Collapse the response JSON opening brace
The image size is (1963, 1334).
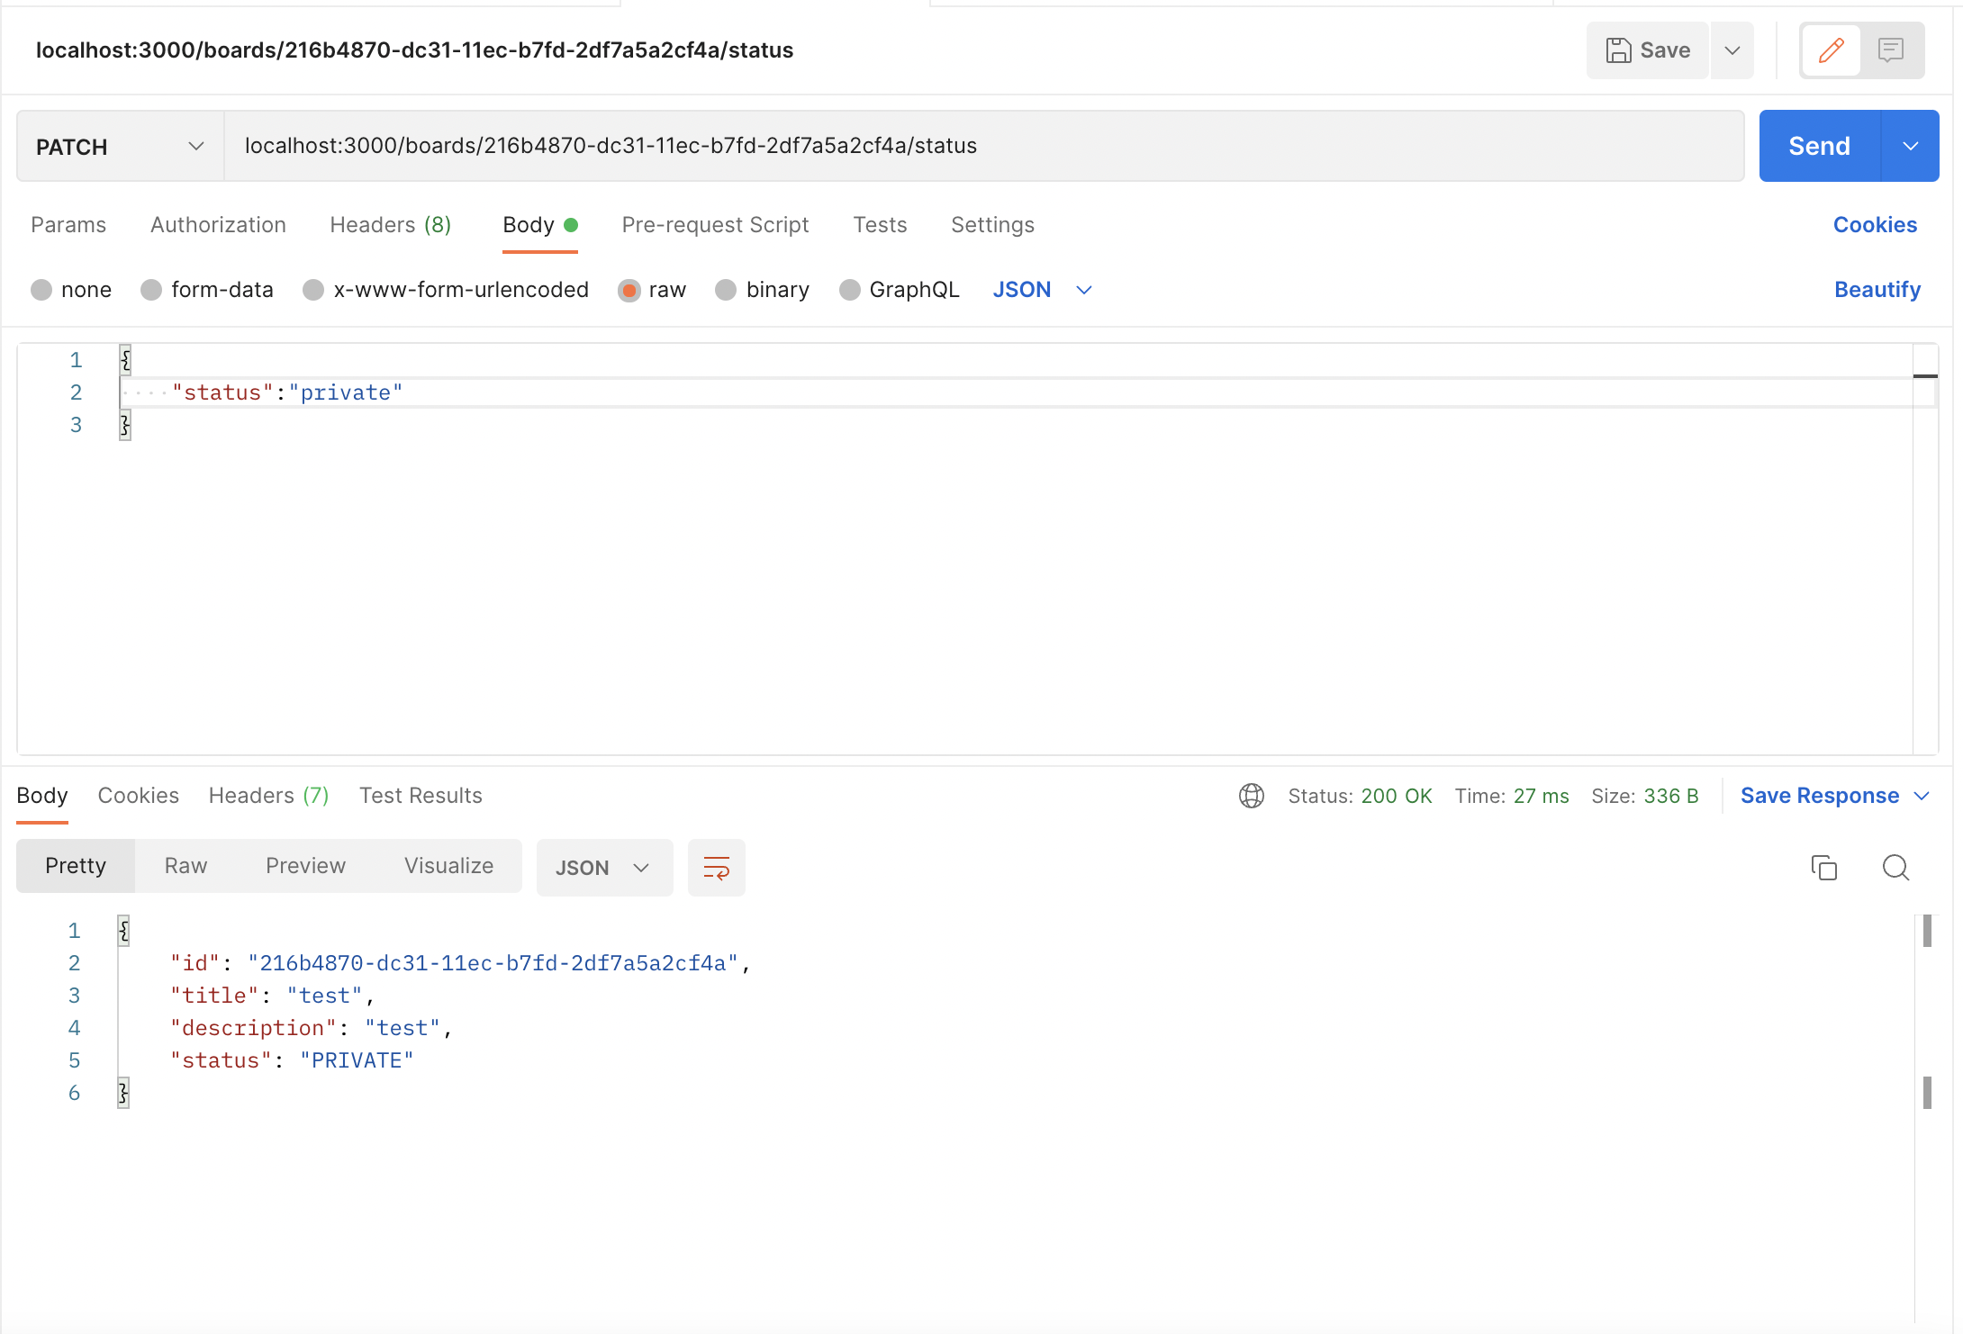[123, 931]
